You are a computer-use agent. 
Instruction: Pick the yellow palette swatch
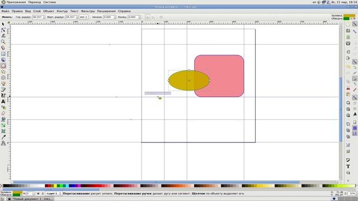[55, 186]
